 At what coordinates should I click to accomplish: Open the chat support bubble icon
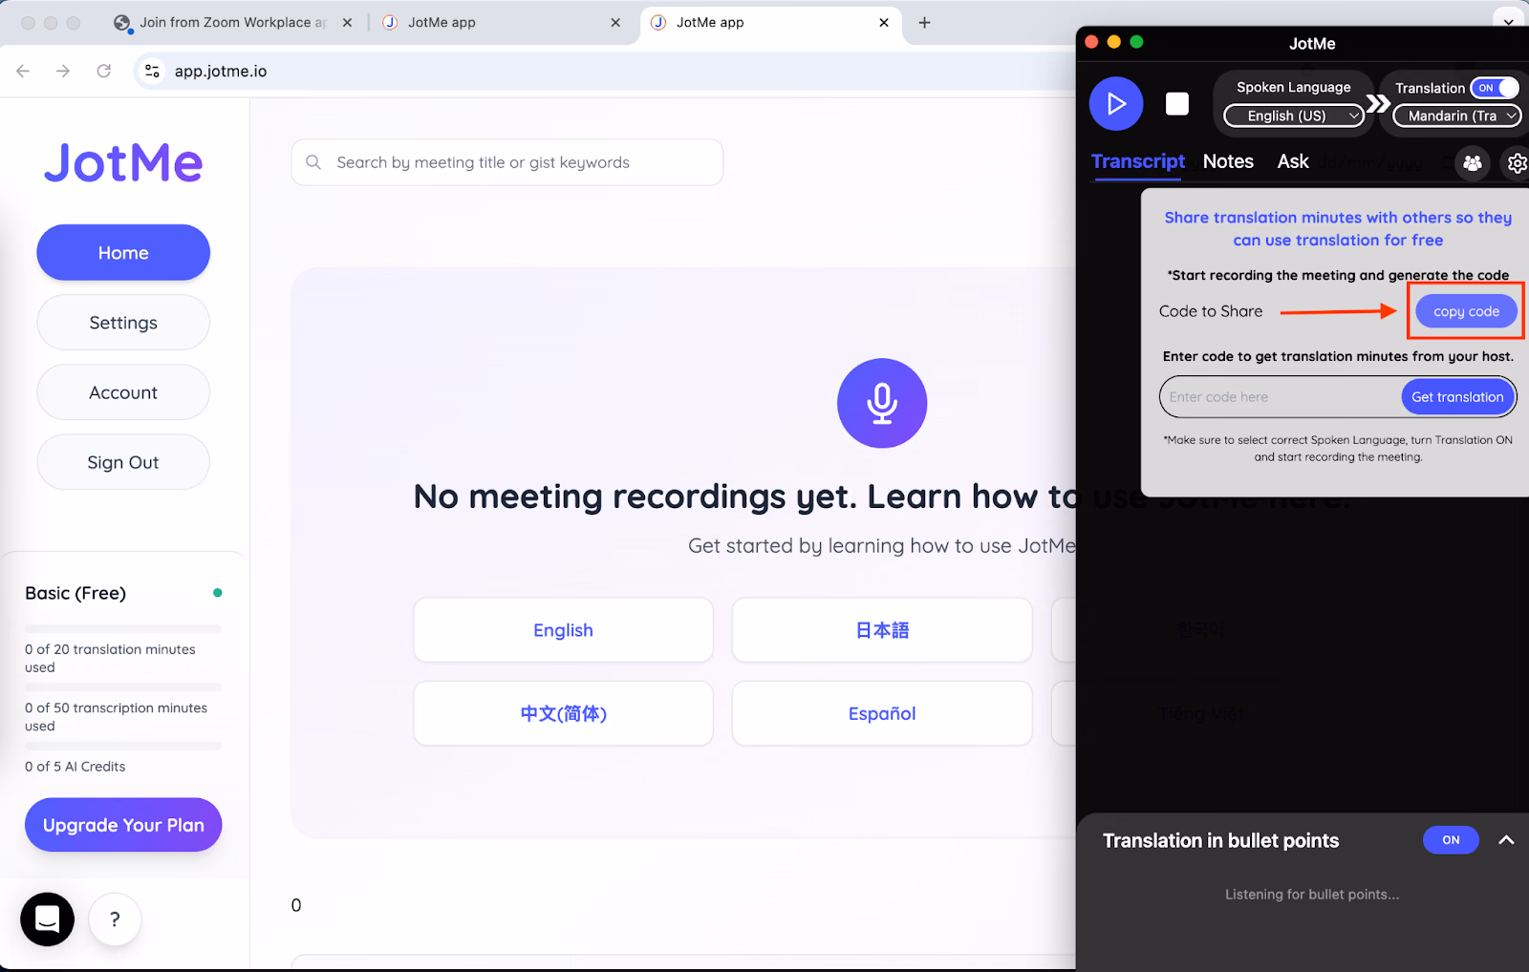pos(47,919)
